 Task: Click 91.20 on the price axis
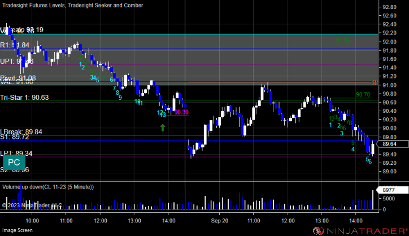(389, 76)
